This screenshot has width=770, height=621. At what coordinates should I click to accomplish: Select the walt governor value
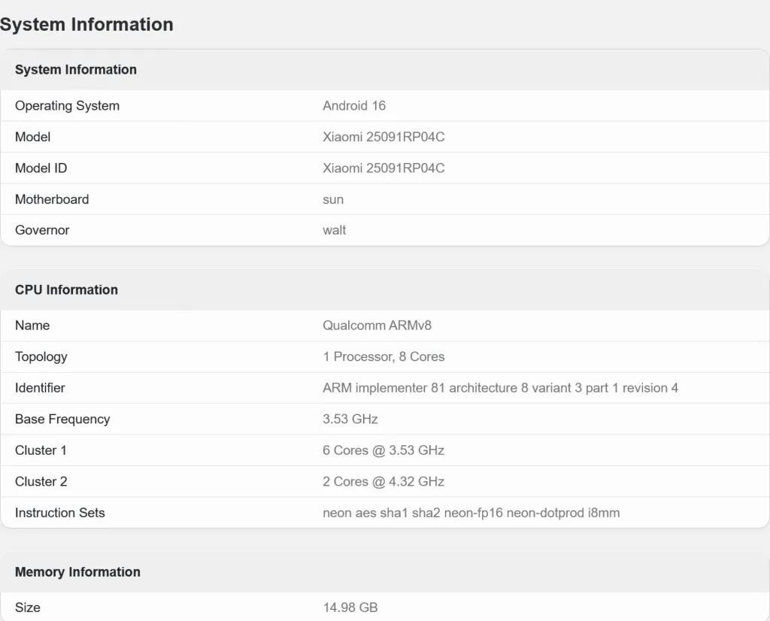(335, 230)
